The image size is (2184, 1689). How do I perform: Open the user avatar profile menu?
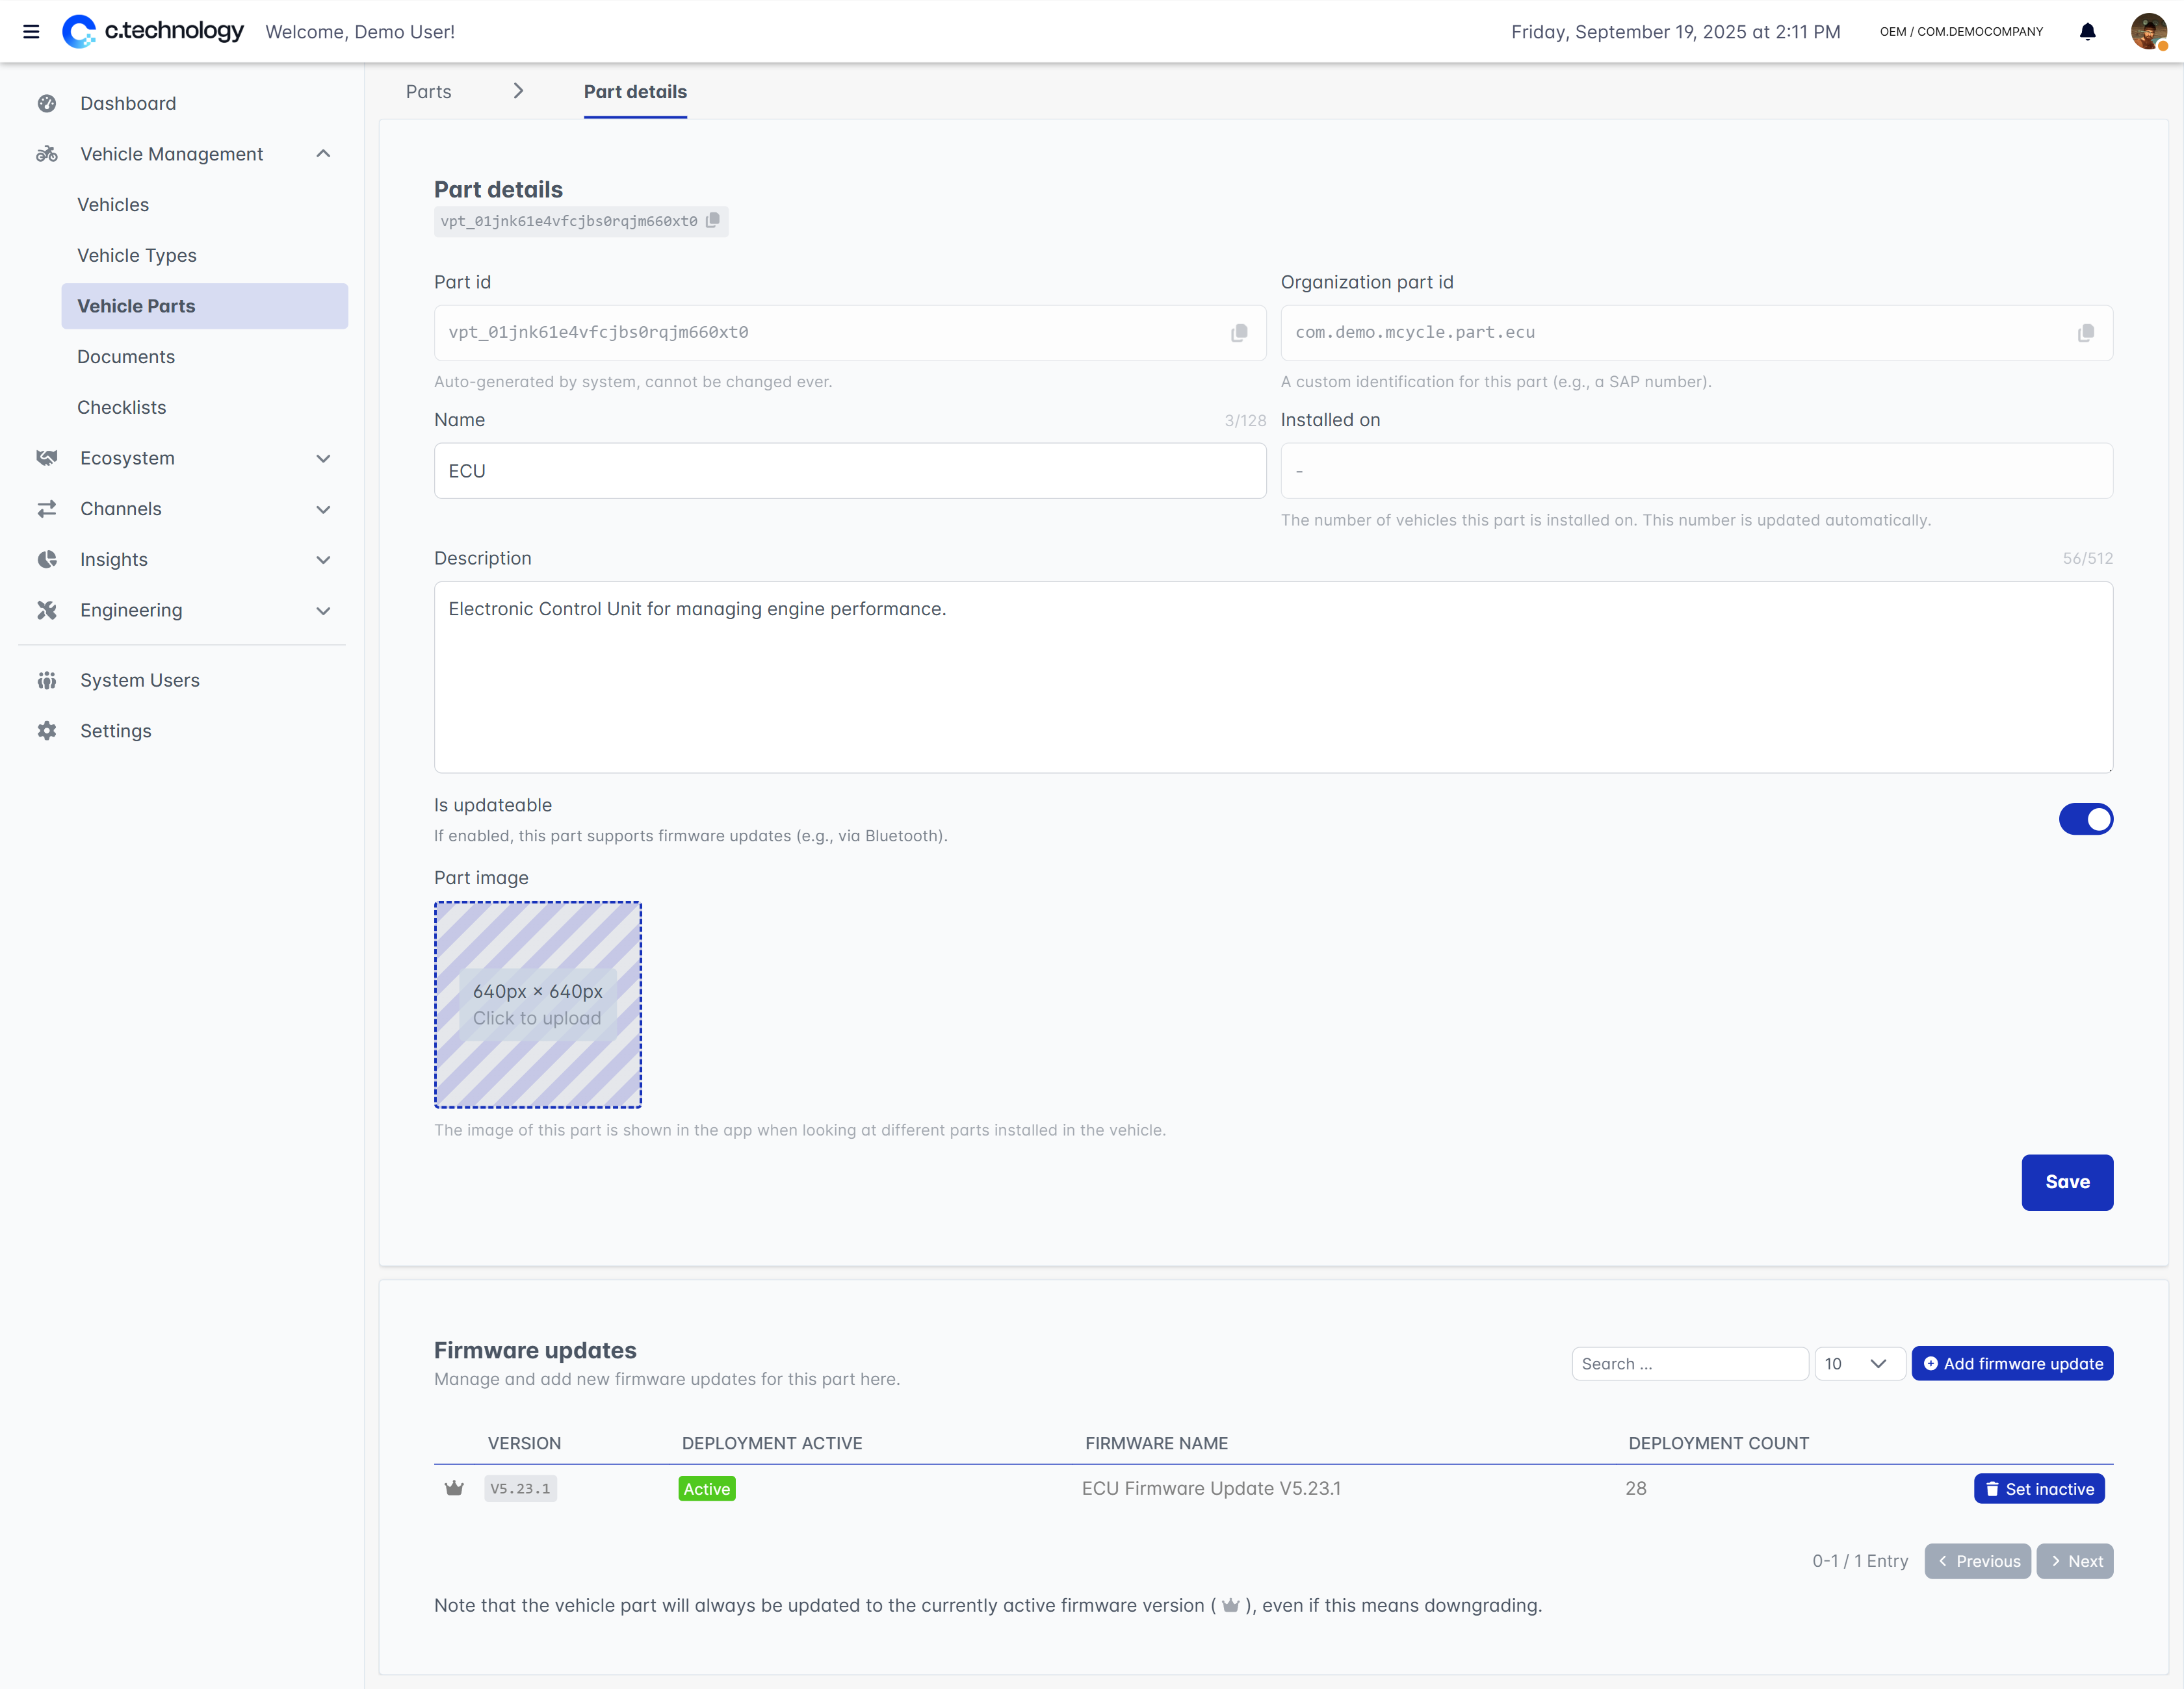[2148, 31]
